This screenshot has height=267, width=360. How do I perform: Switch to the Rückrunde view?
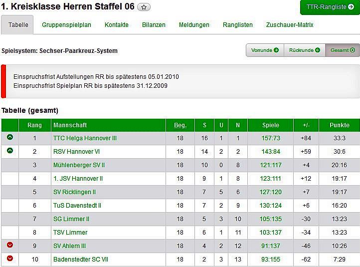(304, 50)
